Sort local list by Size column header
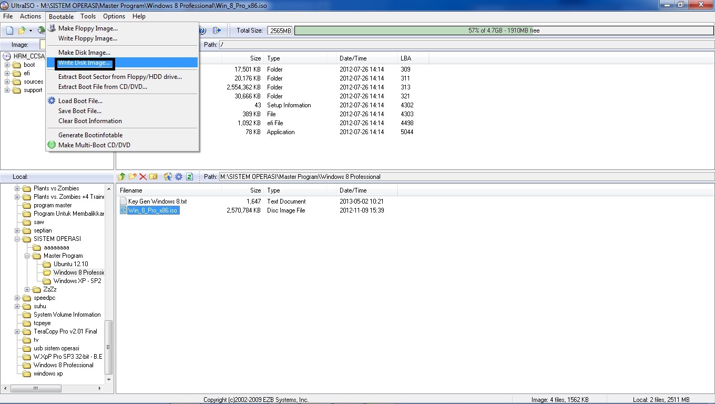The height and width of the screenshot is (404, 715). click(x=242, y=190)
